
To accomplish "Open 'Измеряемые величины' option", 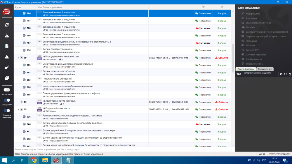I will (x=258, y=23).
